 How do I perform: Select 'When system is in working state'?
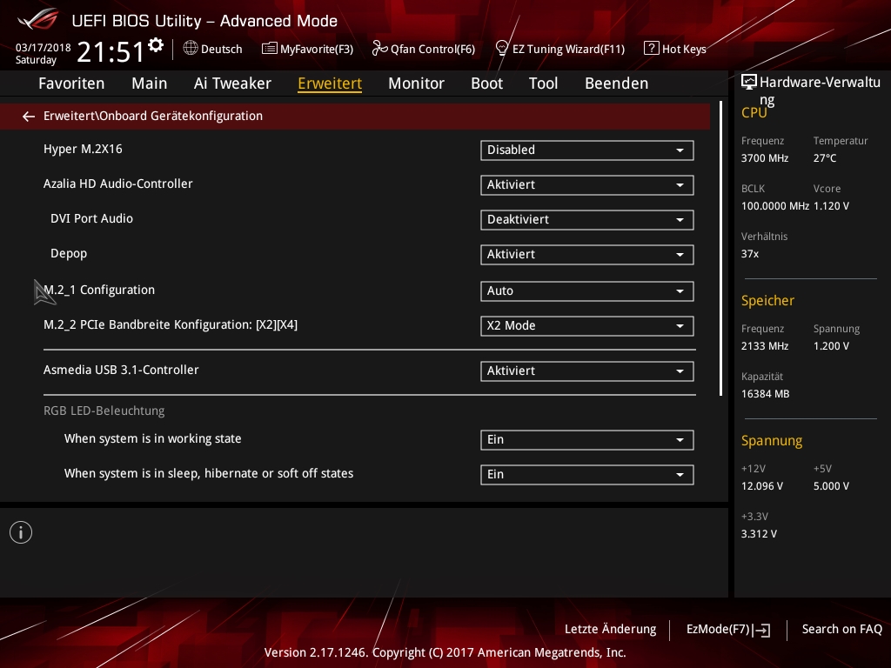pos(153,438)
